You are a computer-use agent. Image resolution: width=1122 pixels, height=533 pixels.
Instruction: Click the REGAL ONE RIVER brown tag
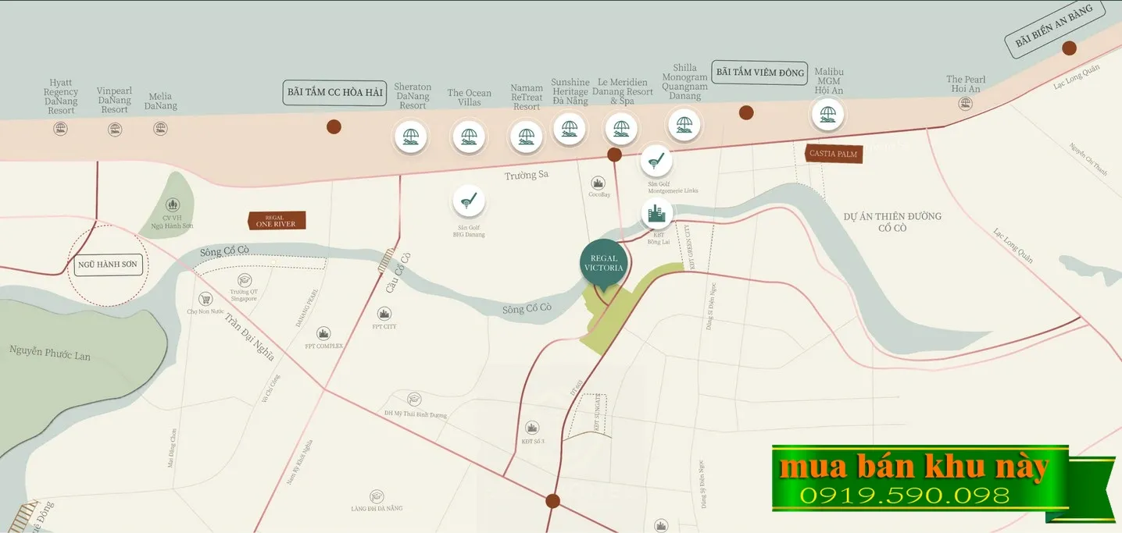277,221
